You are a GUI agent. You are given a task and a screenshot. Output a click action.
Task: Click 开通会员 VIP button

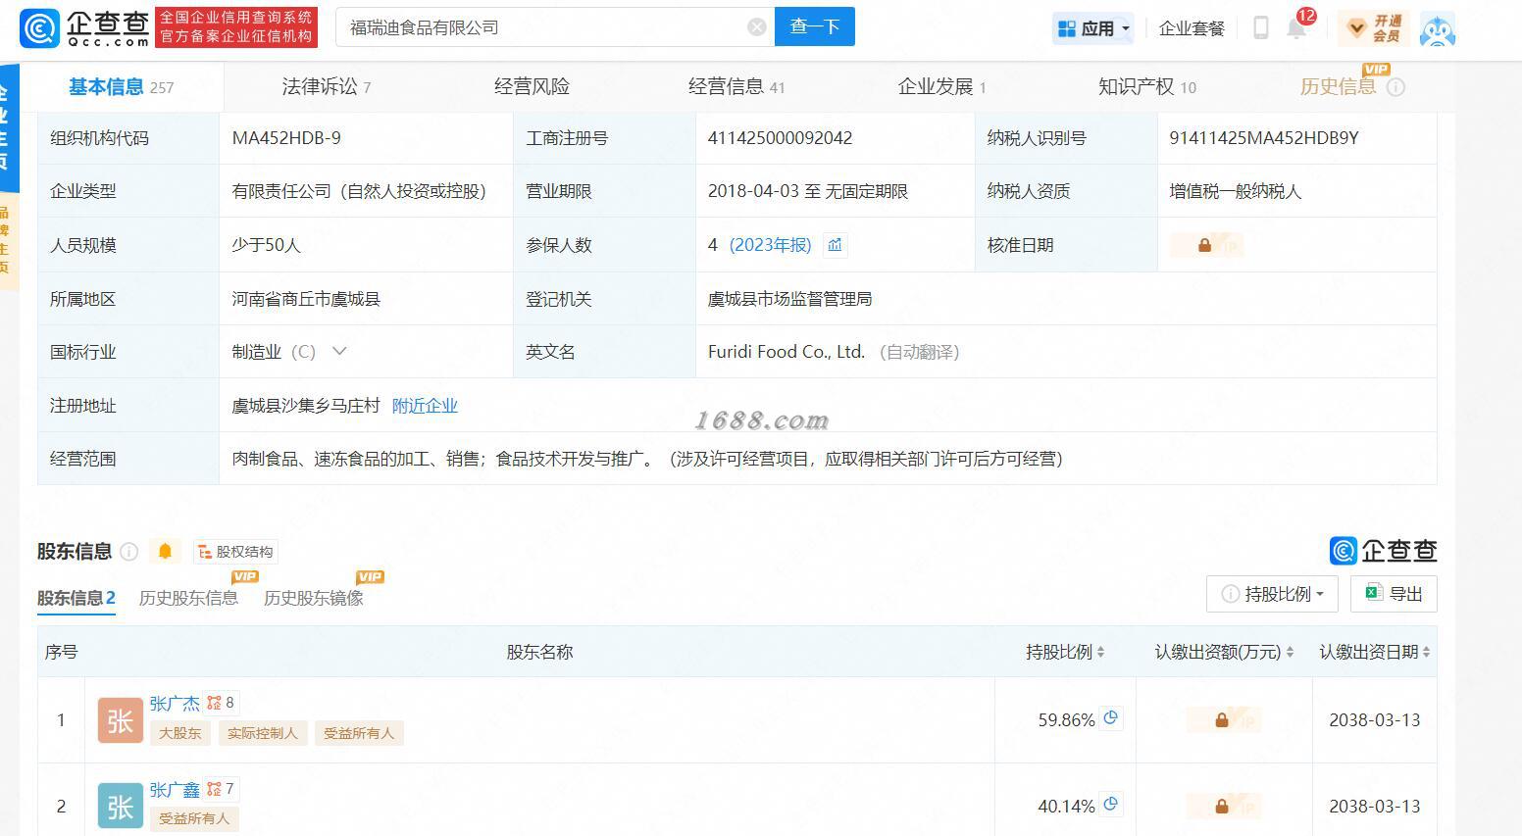[x=1373, y=28]
